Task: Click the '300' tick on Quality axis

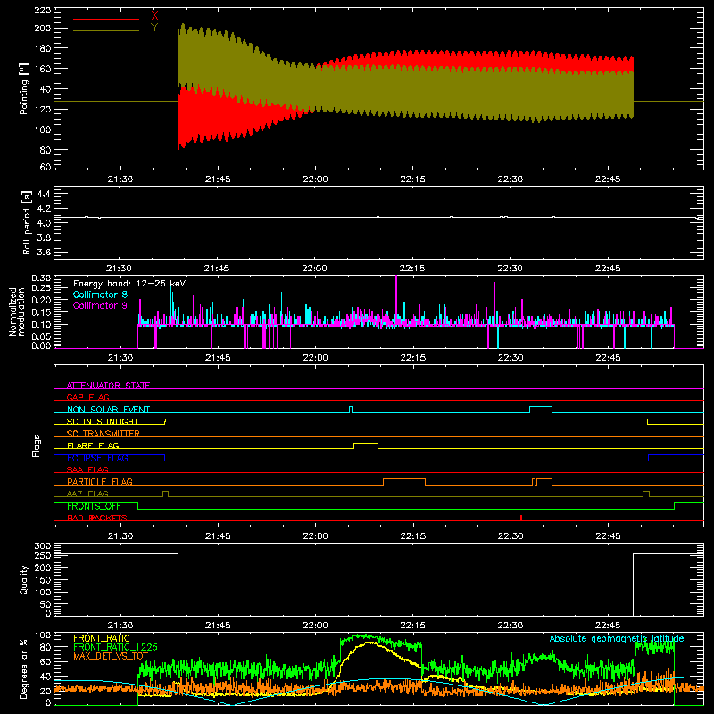Action: click(43, 546)
